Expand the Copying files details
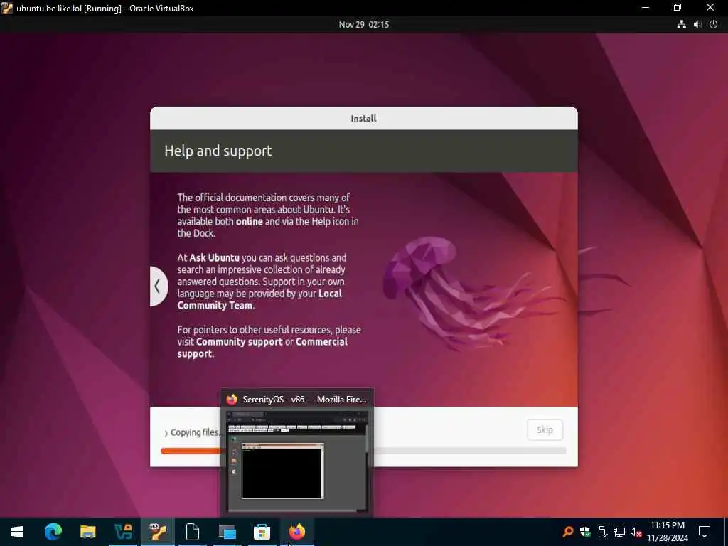 [166, 433]
